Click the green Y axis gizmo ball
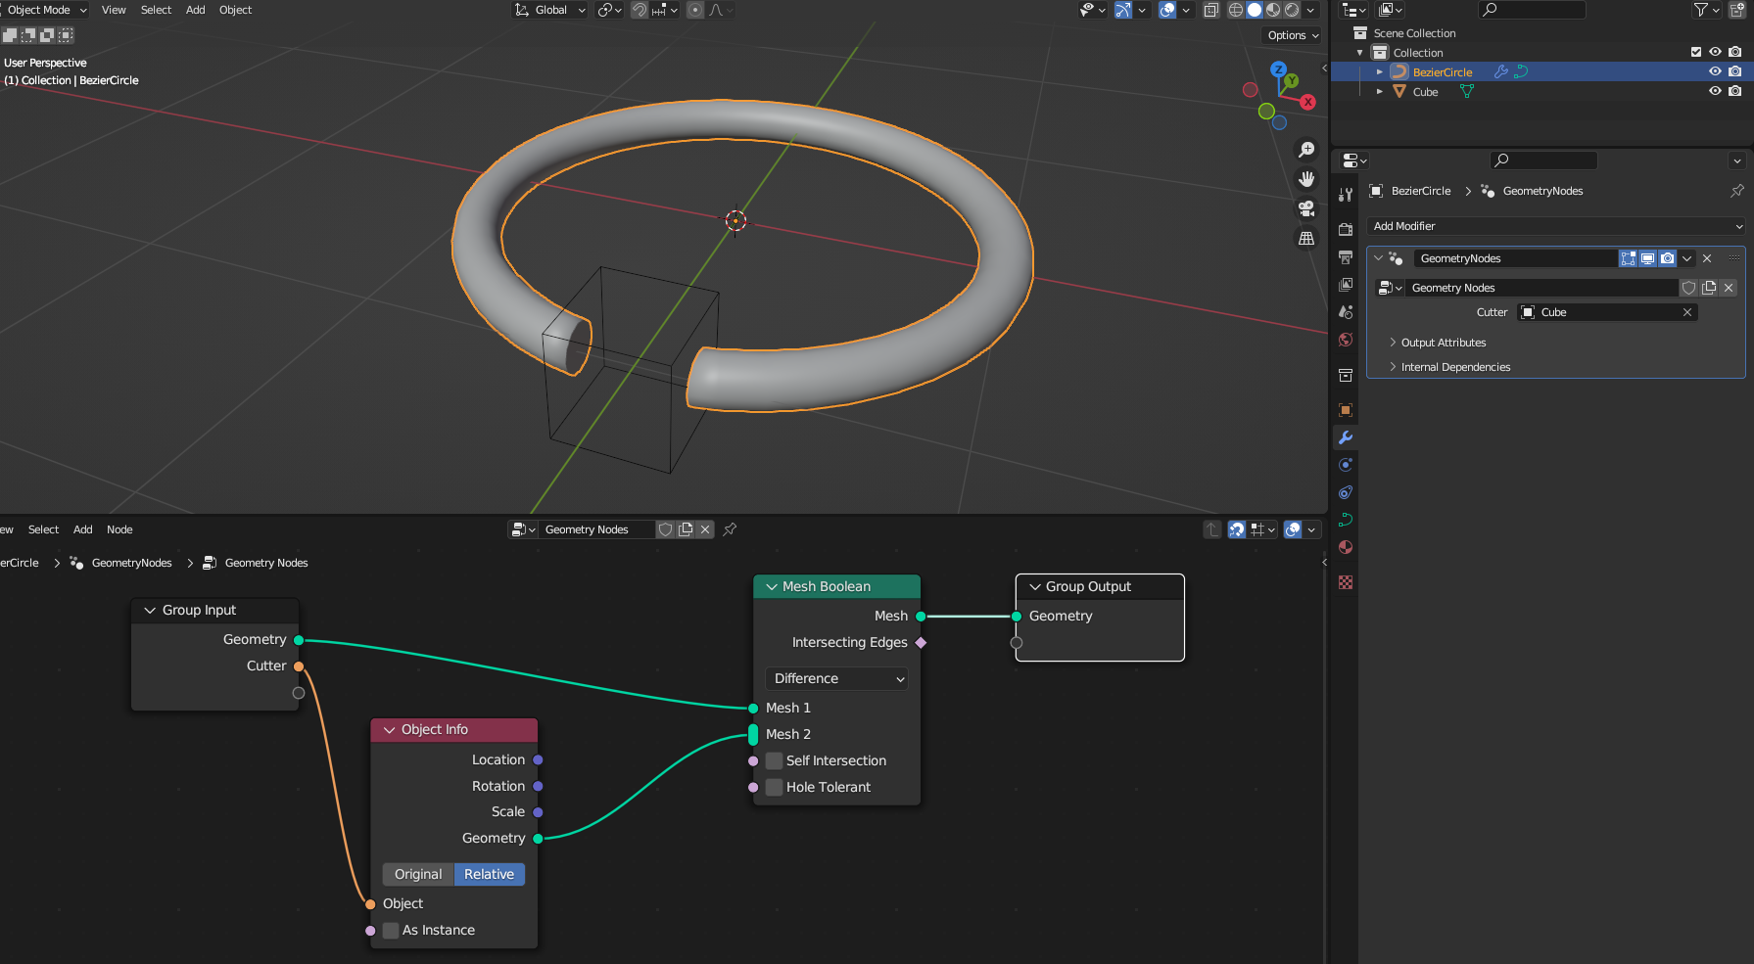This screenshot has width=1754, height=964. point(1292,80)
